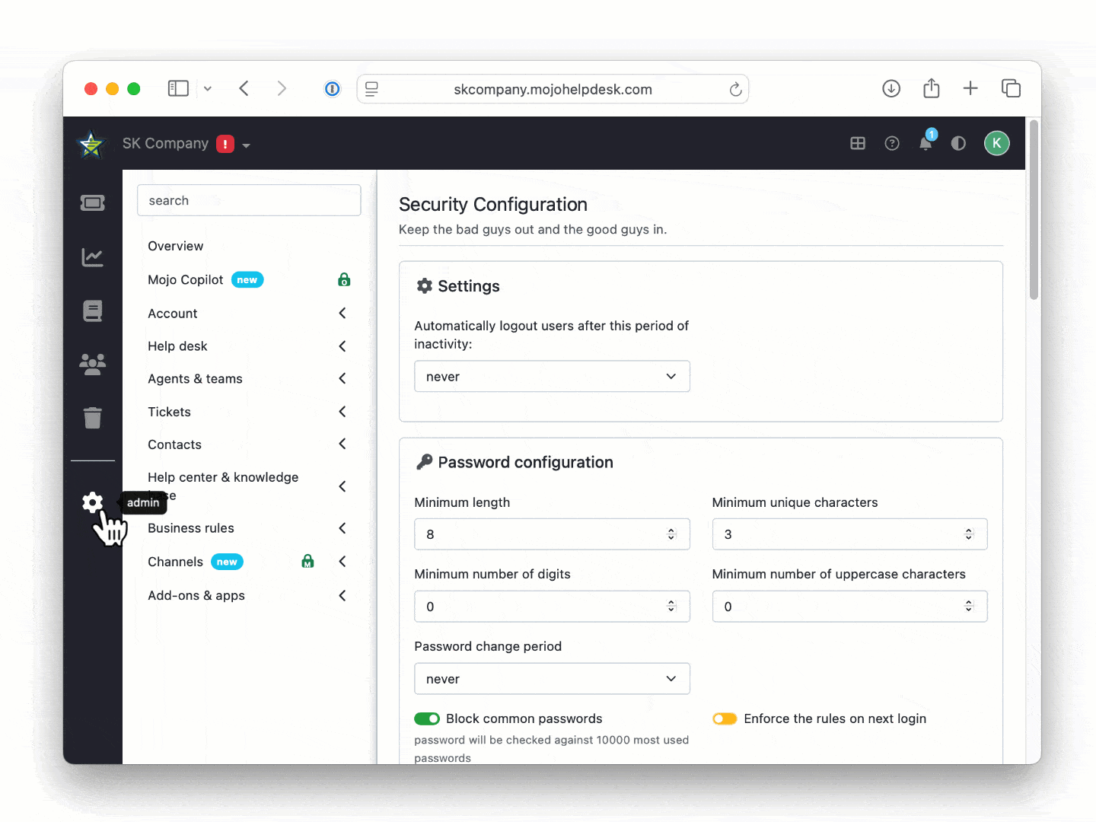Open the knowledge base book icon

point(93,311)
